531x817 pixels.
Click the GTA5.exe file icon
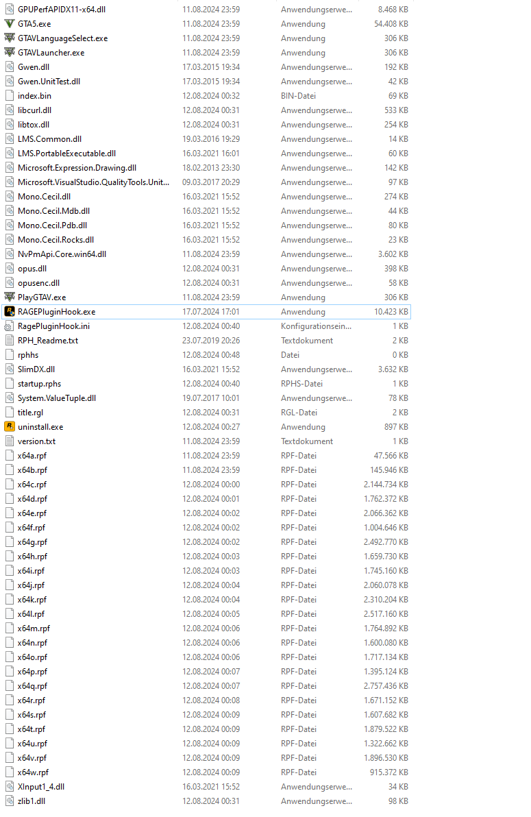10,24
